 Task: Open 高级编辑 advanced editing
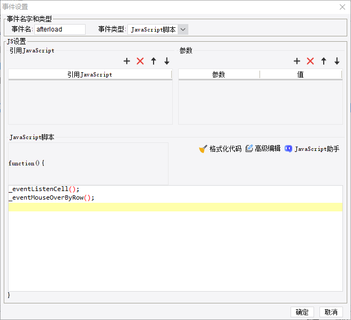coord(268,148)
